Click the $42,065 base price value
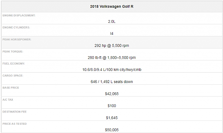This screenshot has width=223, height=133. [111, 94]
